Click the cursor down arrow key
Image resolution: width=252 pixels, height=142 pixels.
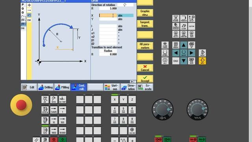(183, 61)
